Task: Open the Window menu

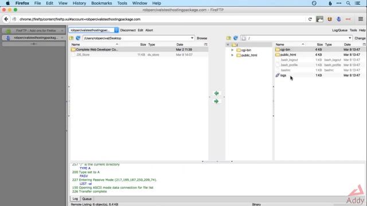Action: pyautogui.click(x=140, y=3)
